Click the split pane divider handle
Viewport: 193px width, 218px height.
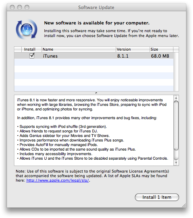[96, 93]
